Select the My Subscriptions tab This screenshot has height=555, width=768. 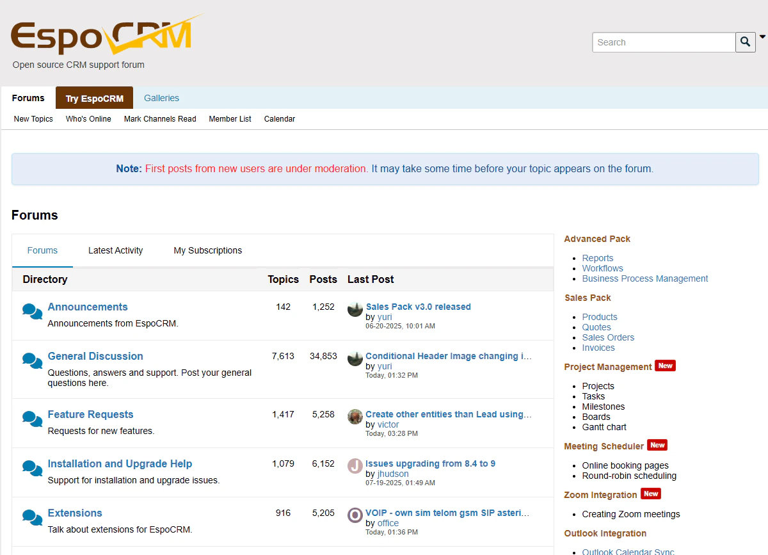(208, 250)
